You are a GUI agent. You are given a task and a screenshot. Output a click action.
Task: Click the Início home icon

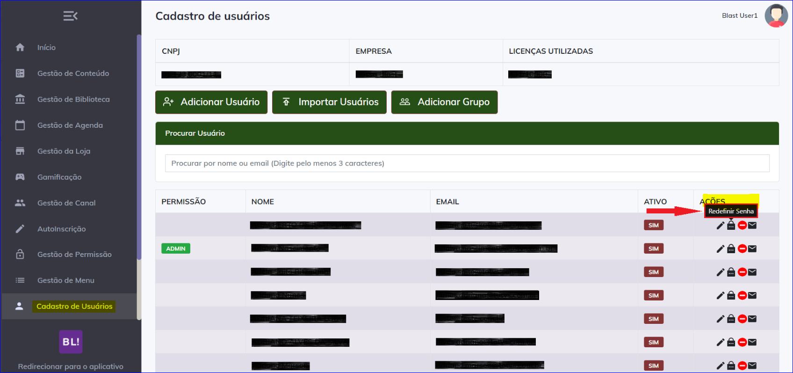click(x=20, y=47)
